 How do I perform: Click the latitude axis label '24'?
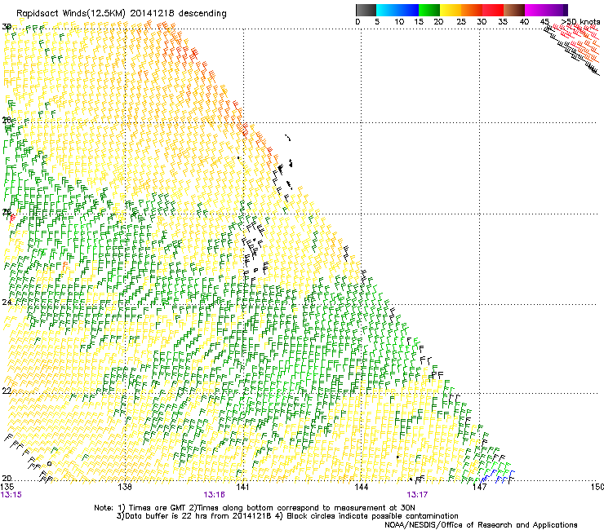click(x=7, y=303)
